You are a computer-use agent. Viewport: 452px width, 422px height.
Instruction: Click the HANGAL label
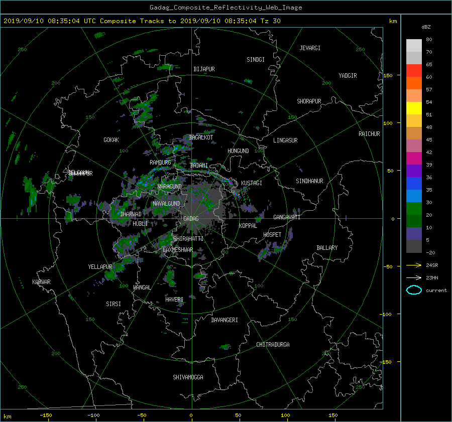point(142,288)
